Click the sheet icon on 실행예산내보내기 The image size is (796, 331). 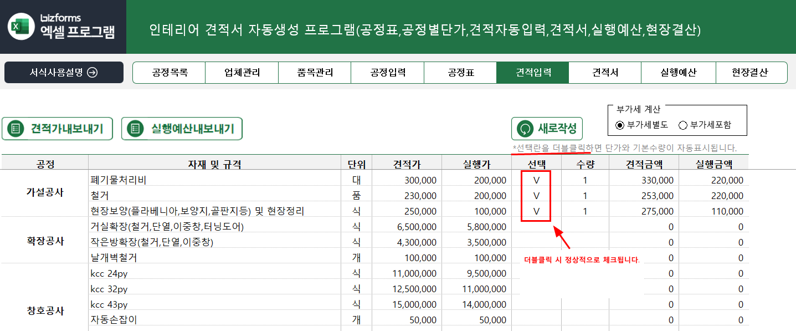coord(135,129)
